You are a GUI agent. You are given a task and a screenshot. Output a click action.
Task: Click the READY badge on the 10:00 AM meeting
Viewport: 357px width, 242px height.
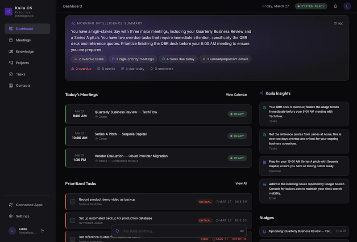coord(237,136)
